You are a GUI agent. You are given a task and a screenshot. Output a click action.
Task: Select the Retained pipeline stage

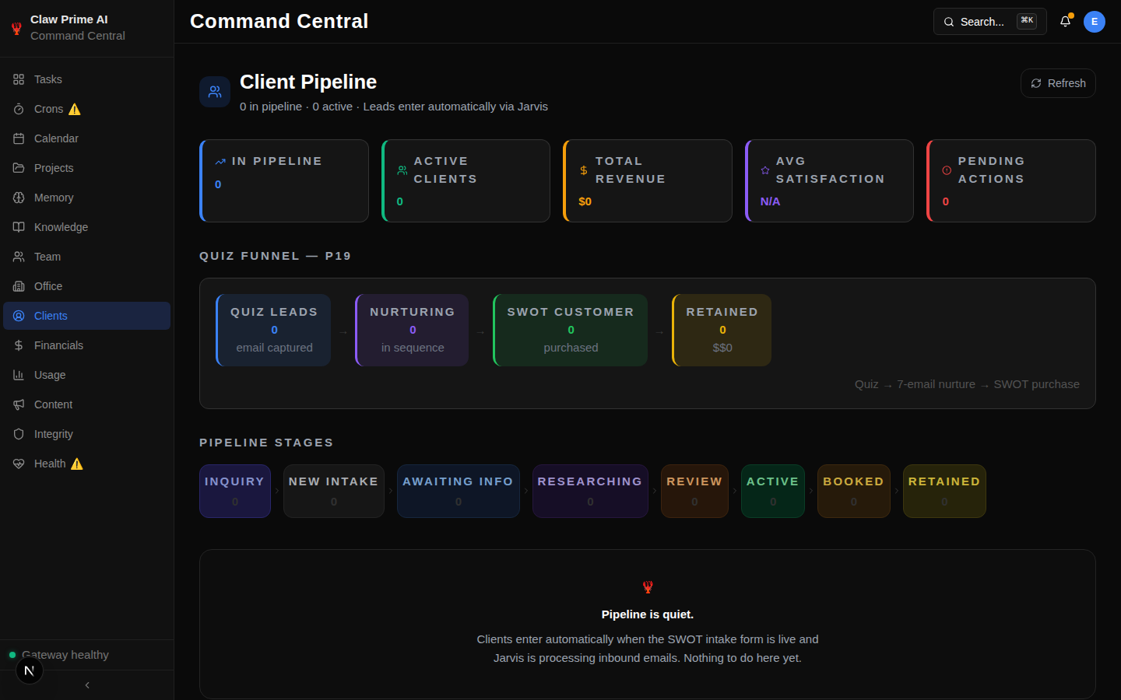(x=944, y=492)
